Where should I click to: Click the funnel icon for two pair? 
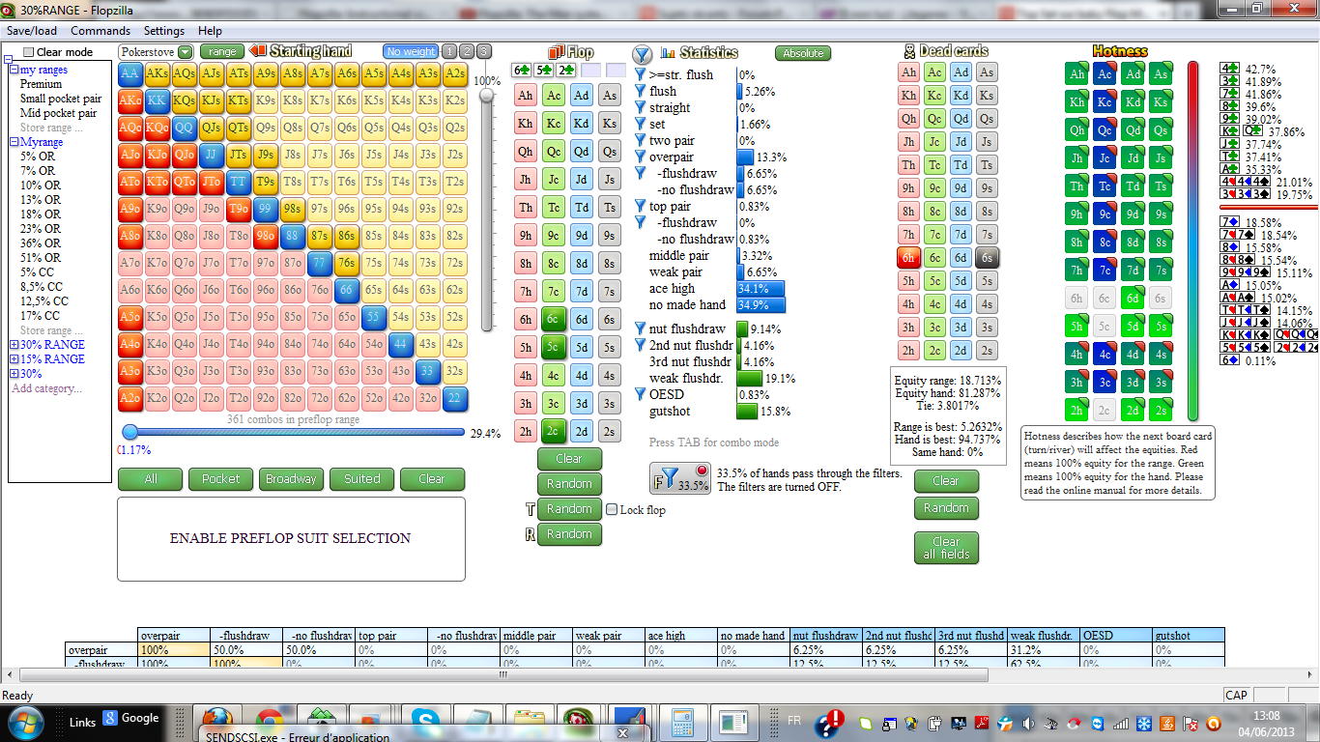coord(640,140)
